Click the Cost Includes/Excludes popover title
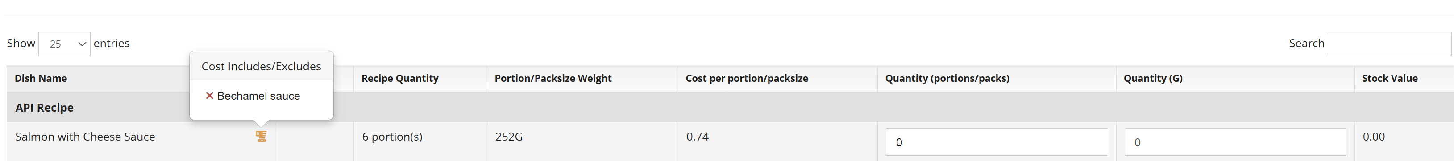 (262, 66)
